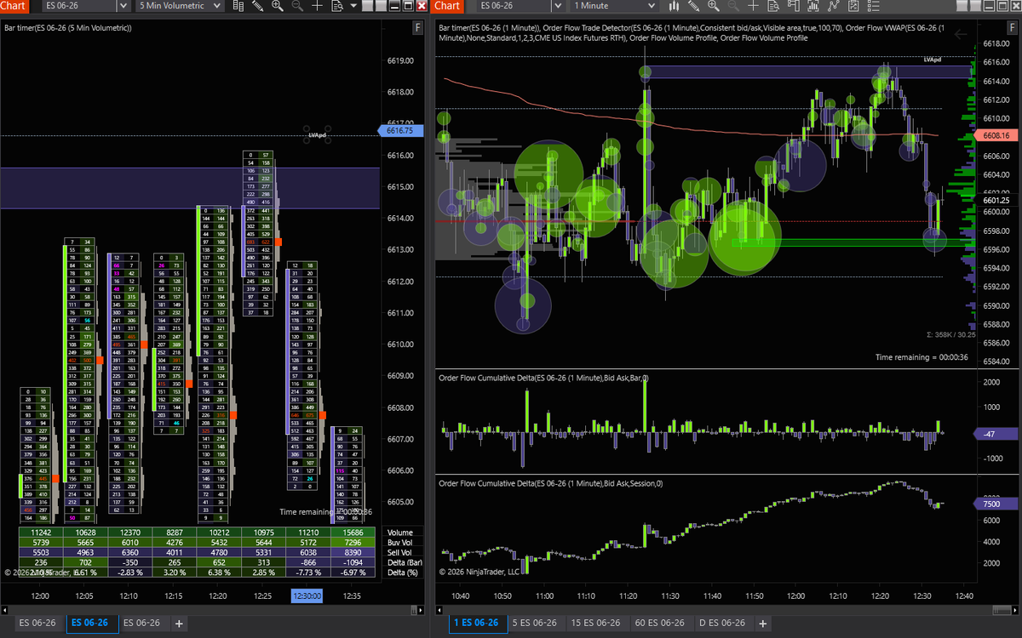Image resolution: width=1022 pixels, height=638 pixels.
Task: Click the Volume row label in stats table
Action: click(399, 533)
